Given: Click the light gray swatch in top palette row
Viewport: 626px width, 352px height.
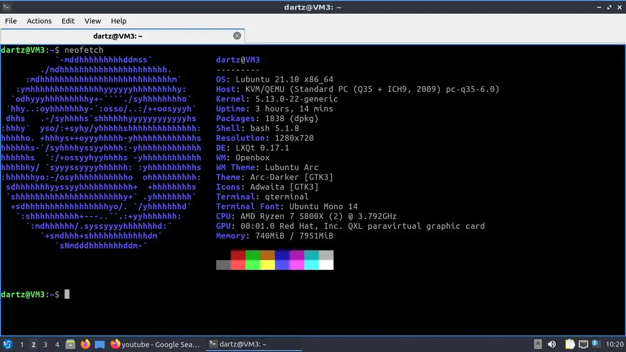Looking at the screenshot, I should [x=326, y=255].
